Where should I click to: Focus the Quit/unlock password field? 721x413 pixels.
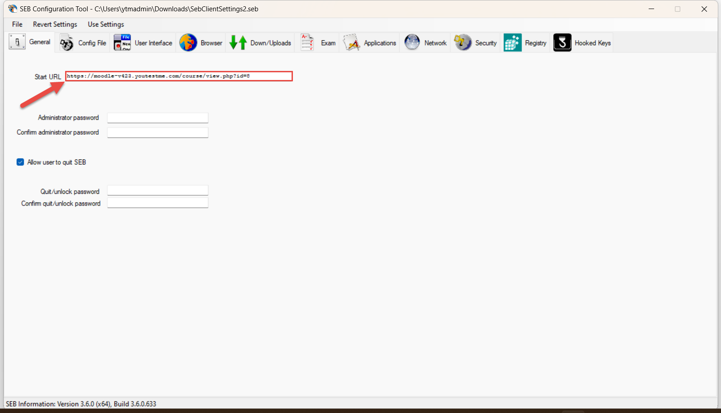(157, 191)
